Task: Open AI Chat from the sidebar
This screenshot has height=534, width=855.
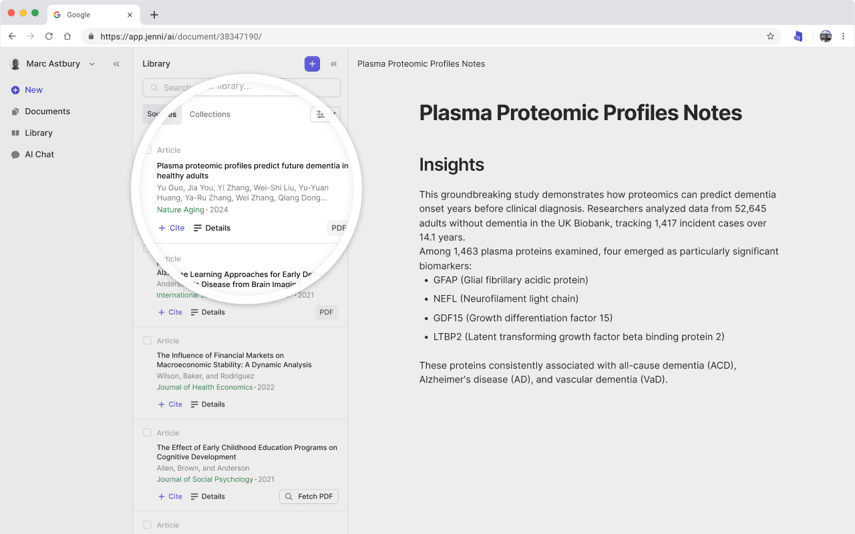Action: [x=39, y=154]
